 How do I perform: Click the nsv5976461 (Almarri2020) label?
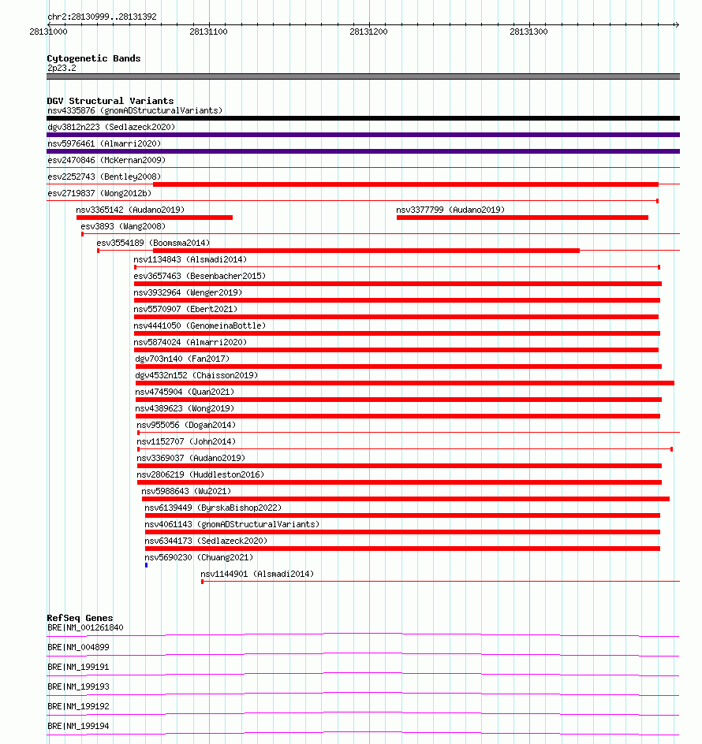pos(104,143)
